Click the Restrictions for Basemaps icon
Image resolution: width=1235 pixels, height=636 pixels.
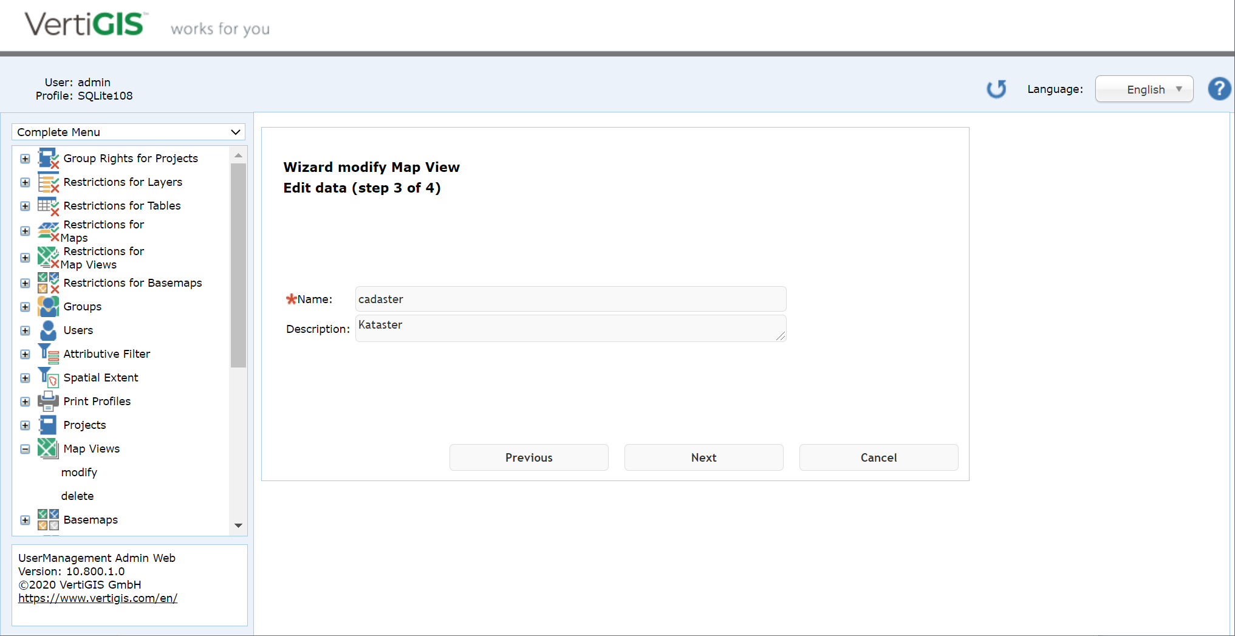pyautogui.click(x=48, y=282)
